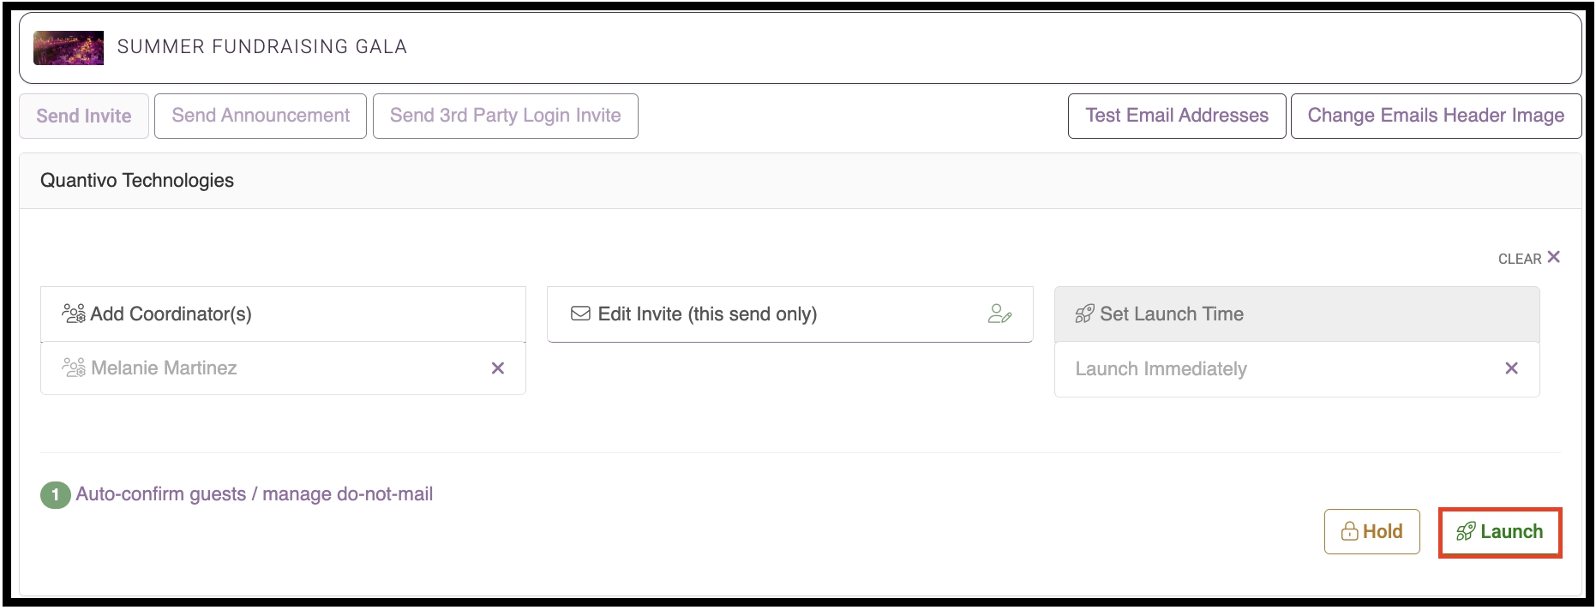Click the Hold button
The height and width of the screenshot is (610, 1596).
point(1372,532)
